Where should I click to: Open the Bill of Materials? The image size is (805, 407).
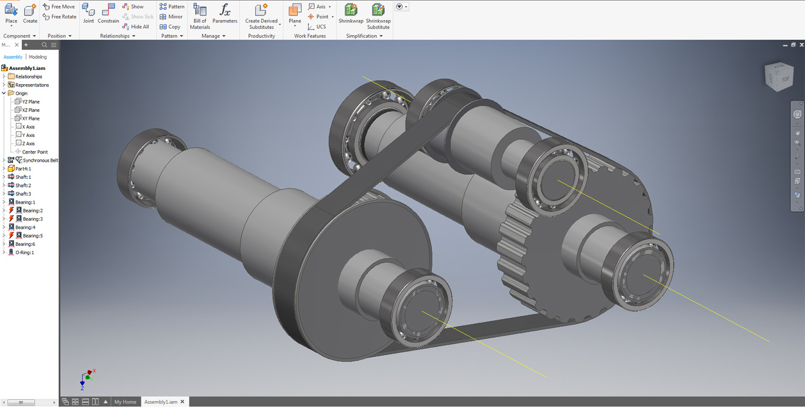coord(200,16)
